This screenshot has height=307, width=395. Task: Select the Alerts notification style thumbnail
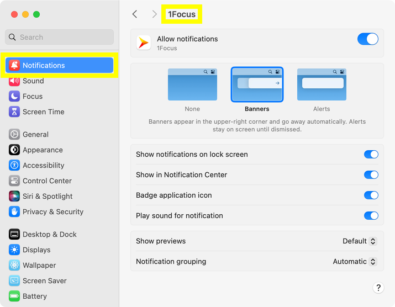(322, 84)
